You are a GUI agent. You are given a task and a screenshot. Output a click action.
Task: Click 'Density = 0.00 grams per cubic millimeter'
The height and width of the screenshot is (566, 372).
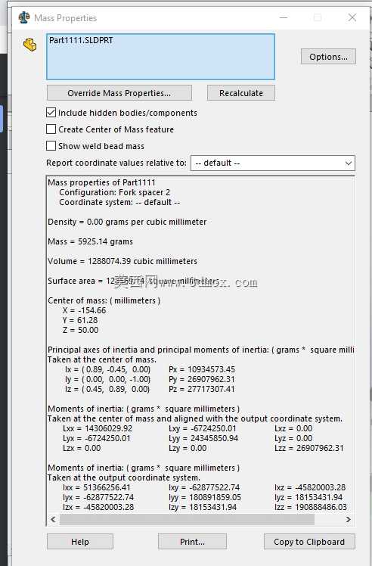[127, 222]
